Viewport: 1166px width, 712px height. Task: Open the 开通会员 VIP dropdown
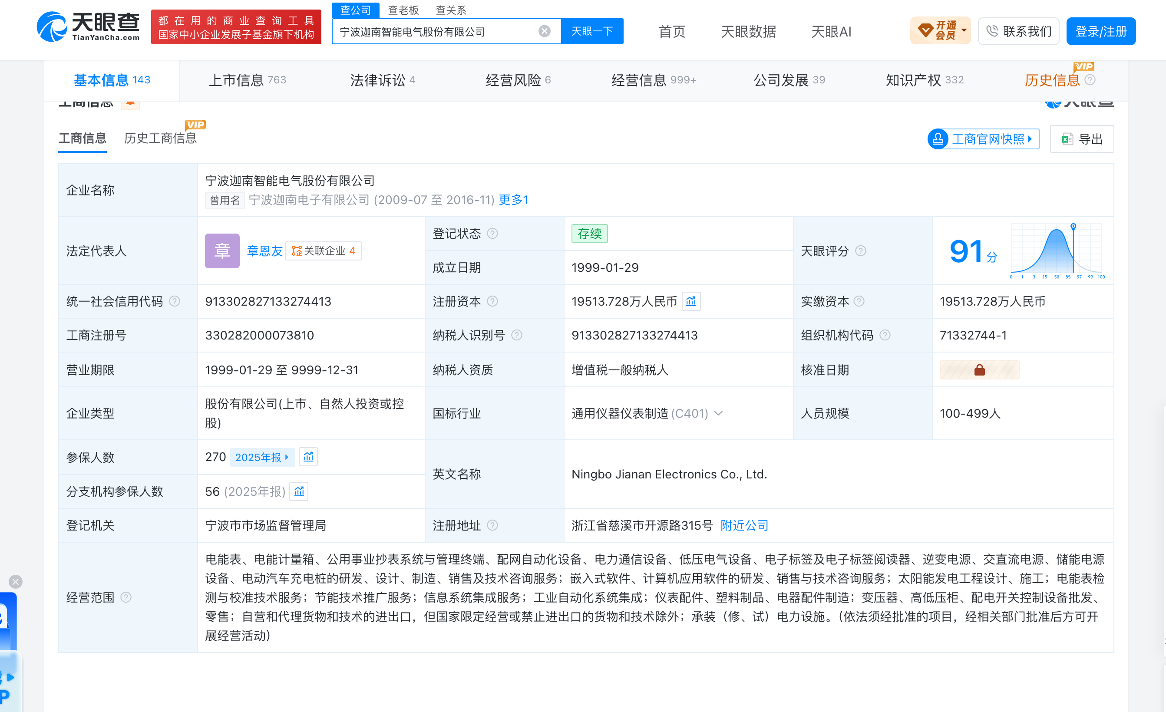point(940,31)
